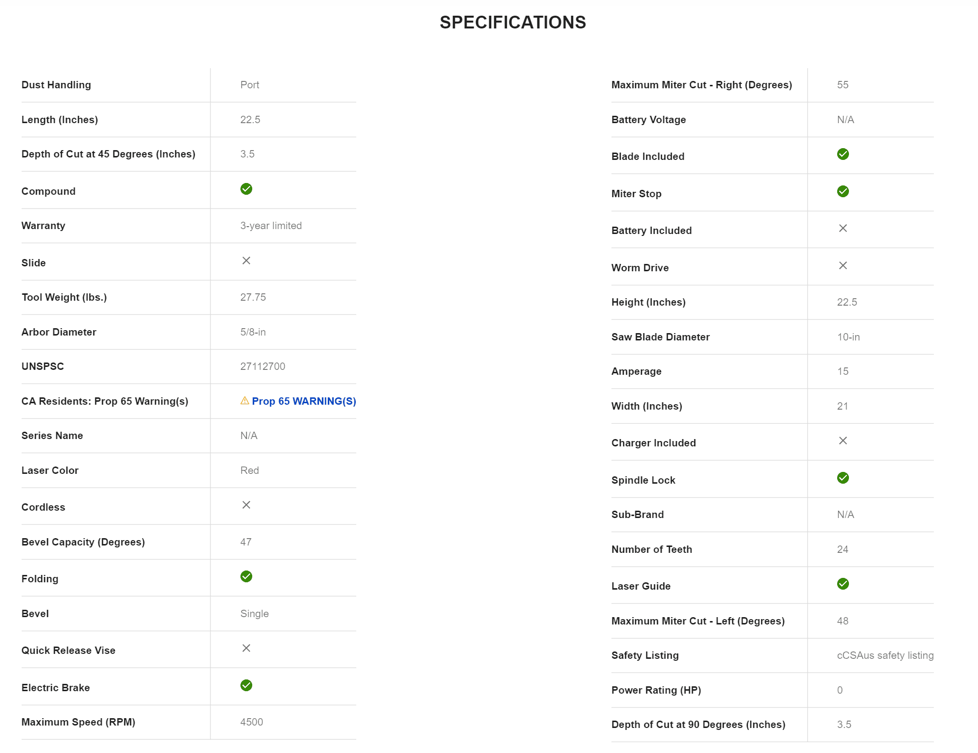Click the green checkmark for Folding
The height and width of the screenshot is (753, 978).
coord(246,576)
